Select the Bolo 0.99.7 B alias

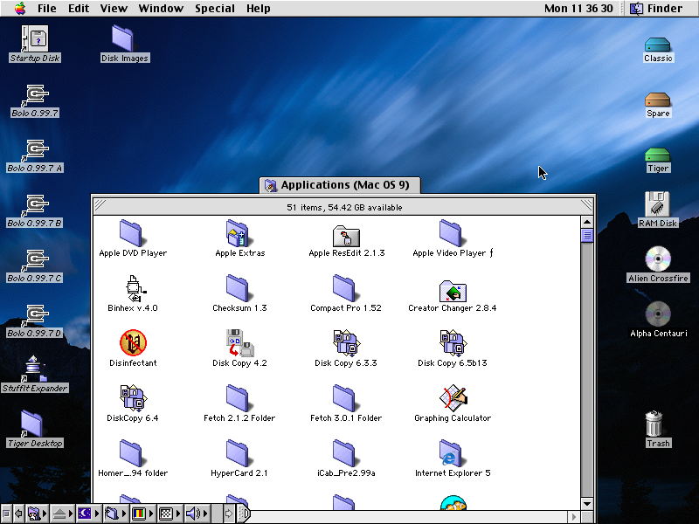click(35, 205)
